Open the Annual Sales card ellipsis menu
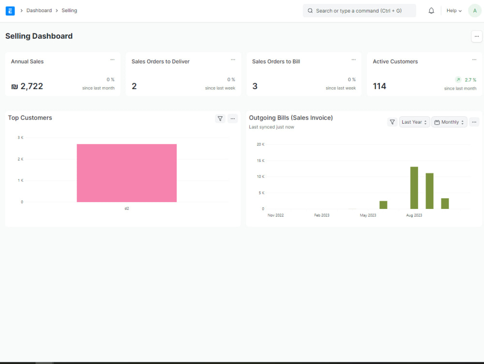Image resolution: width=484 pixels, height=364 pixels. (x=113, y=59)
